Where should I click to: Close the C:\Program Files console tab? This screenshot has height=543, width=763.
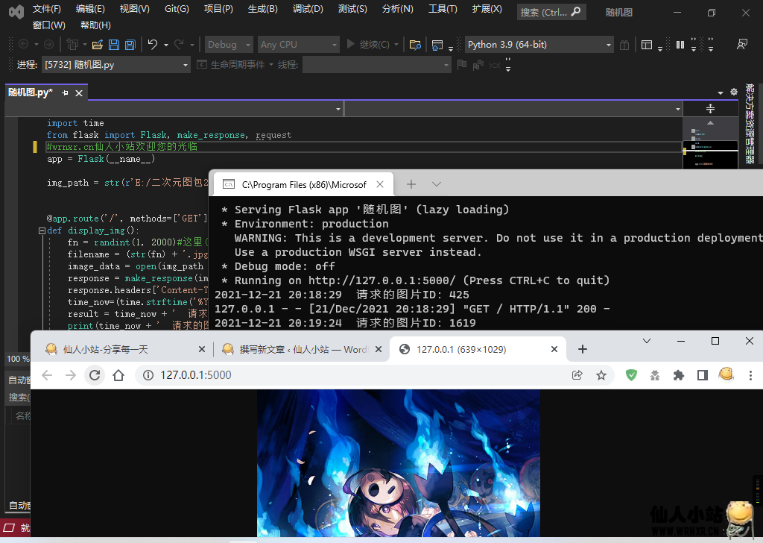tap(380, 184)
